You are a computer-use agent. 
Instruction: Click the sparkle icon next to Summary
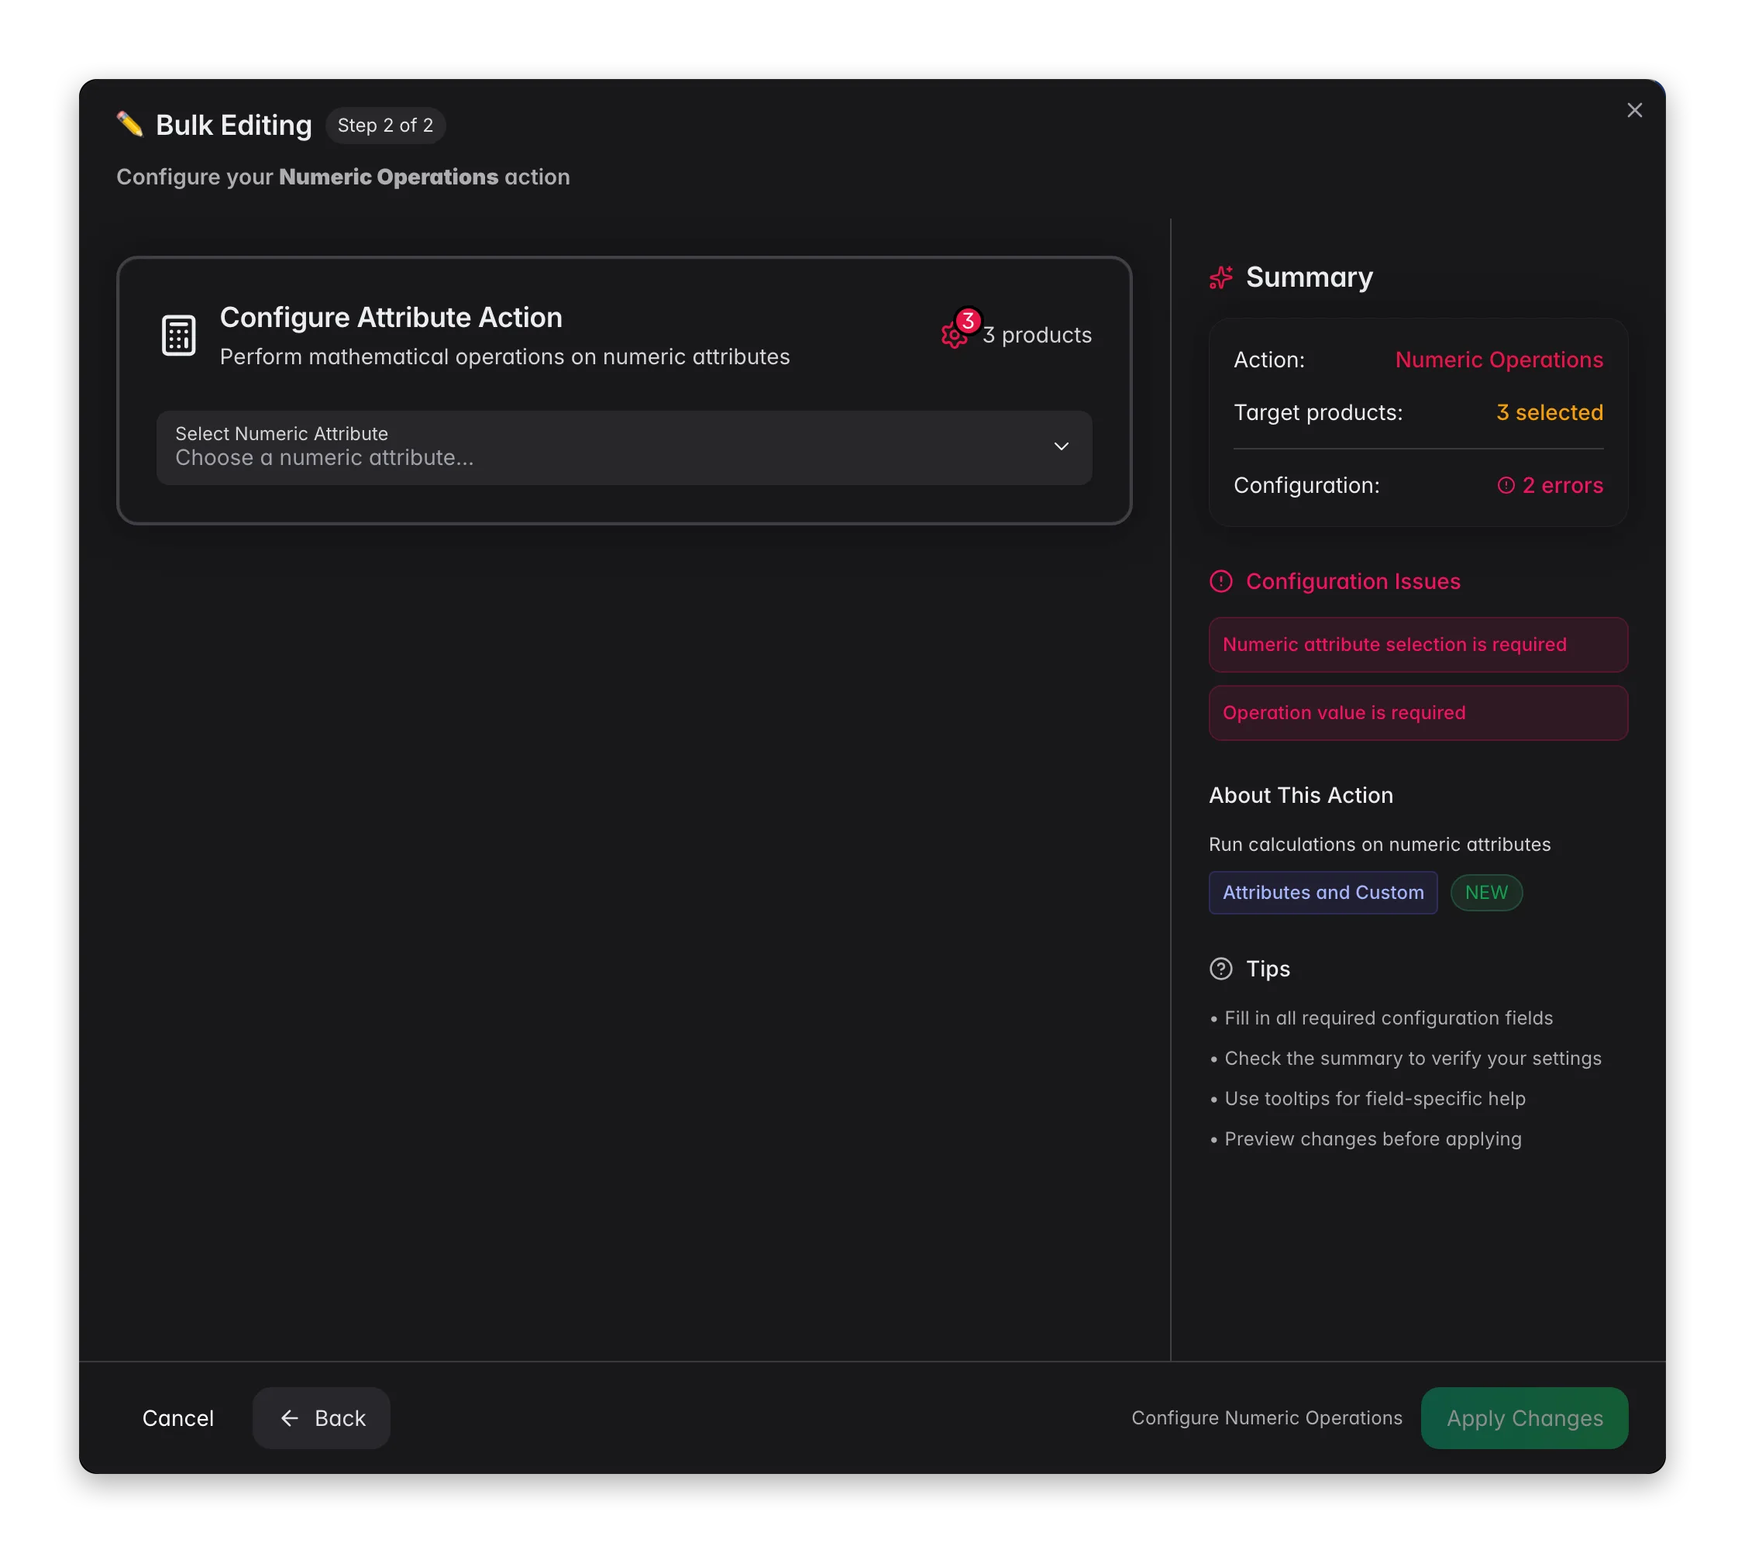pos(1221,277)
